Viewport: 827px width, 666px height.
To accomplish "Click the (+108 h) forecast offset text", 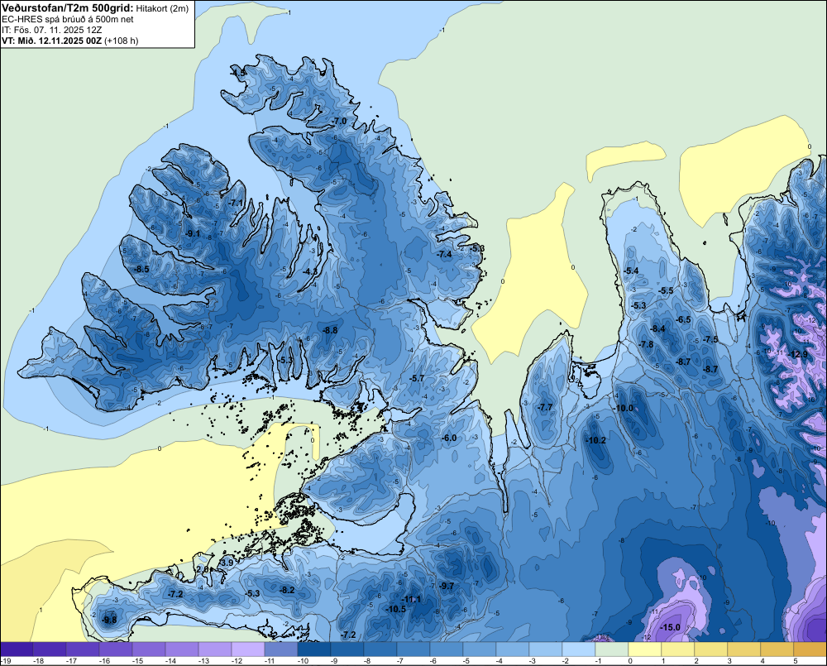I will pos(122,41).
